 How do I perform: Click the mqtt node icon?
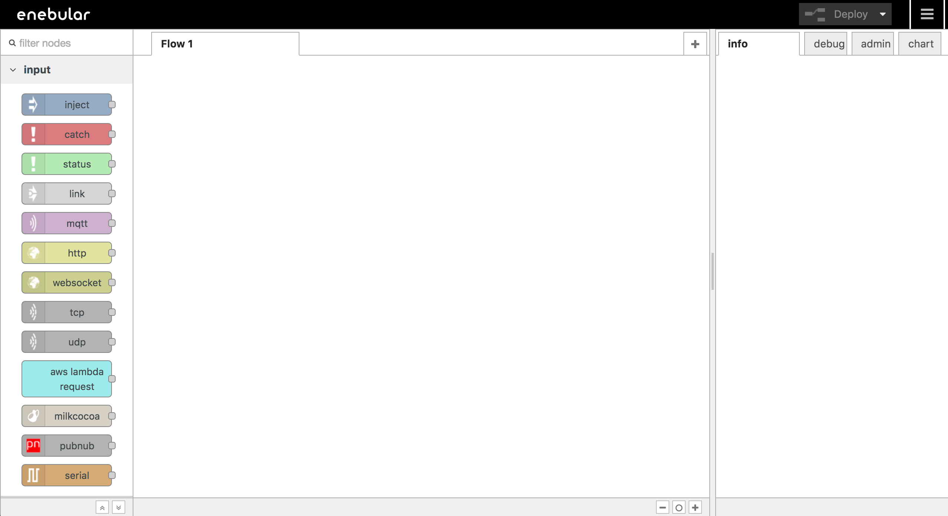(34, 223)
